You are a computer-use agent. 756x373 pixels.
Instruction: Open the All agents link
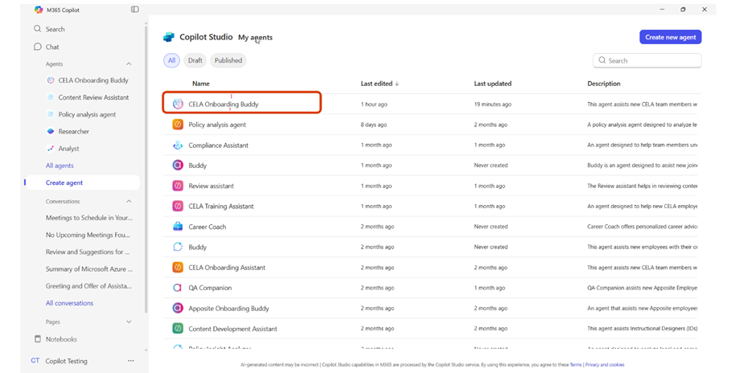[60, 166]
